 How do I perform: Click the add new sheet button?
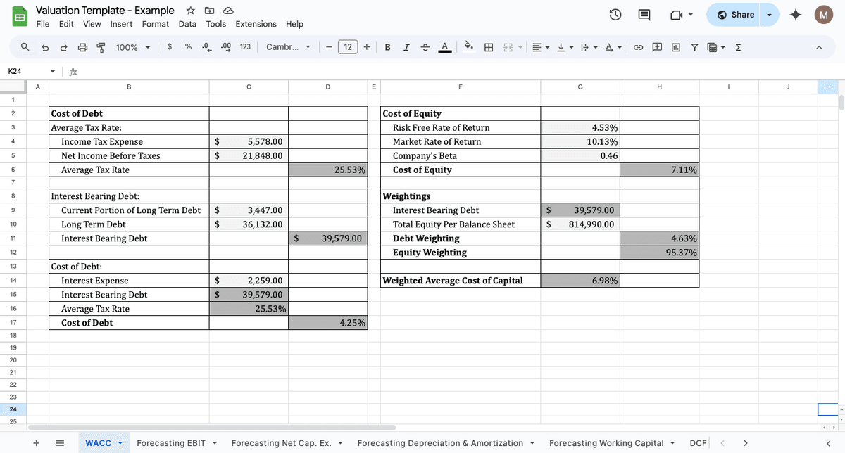[x=36, y=443]
